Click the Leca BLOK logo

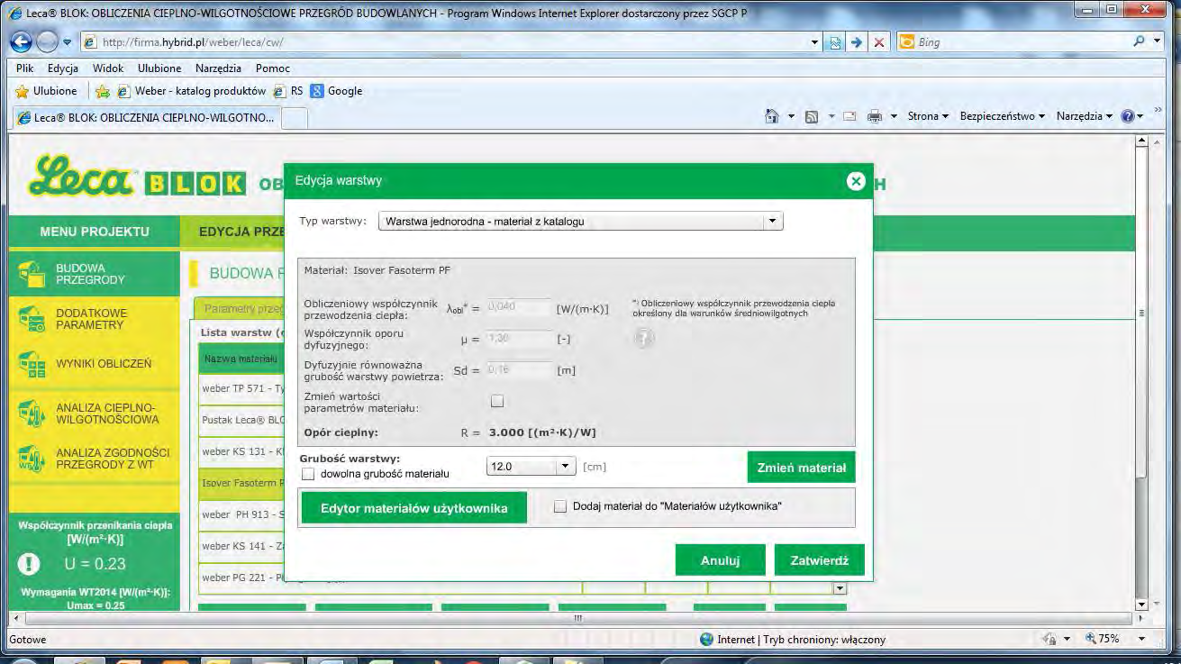pos(137,177)
